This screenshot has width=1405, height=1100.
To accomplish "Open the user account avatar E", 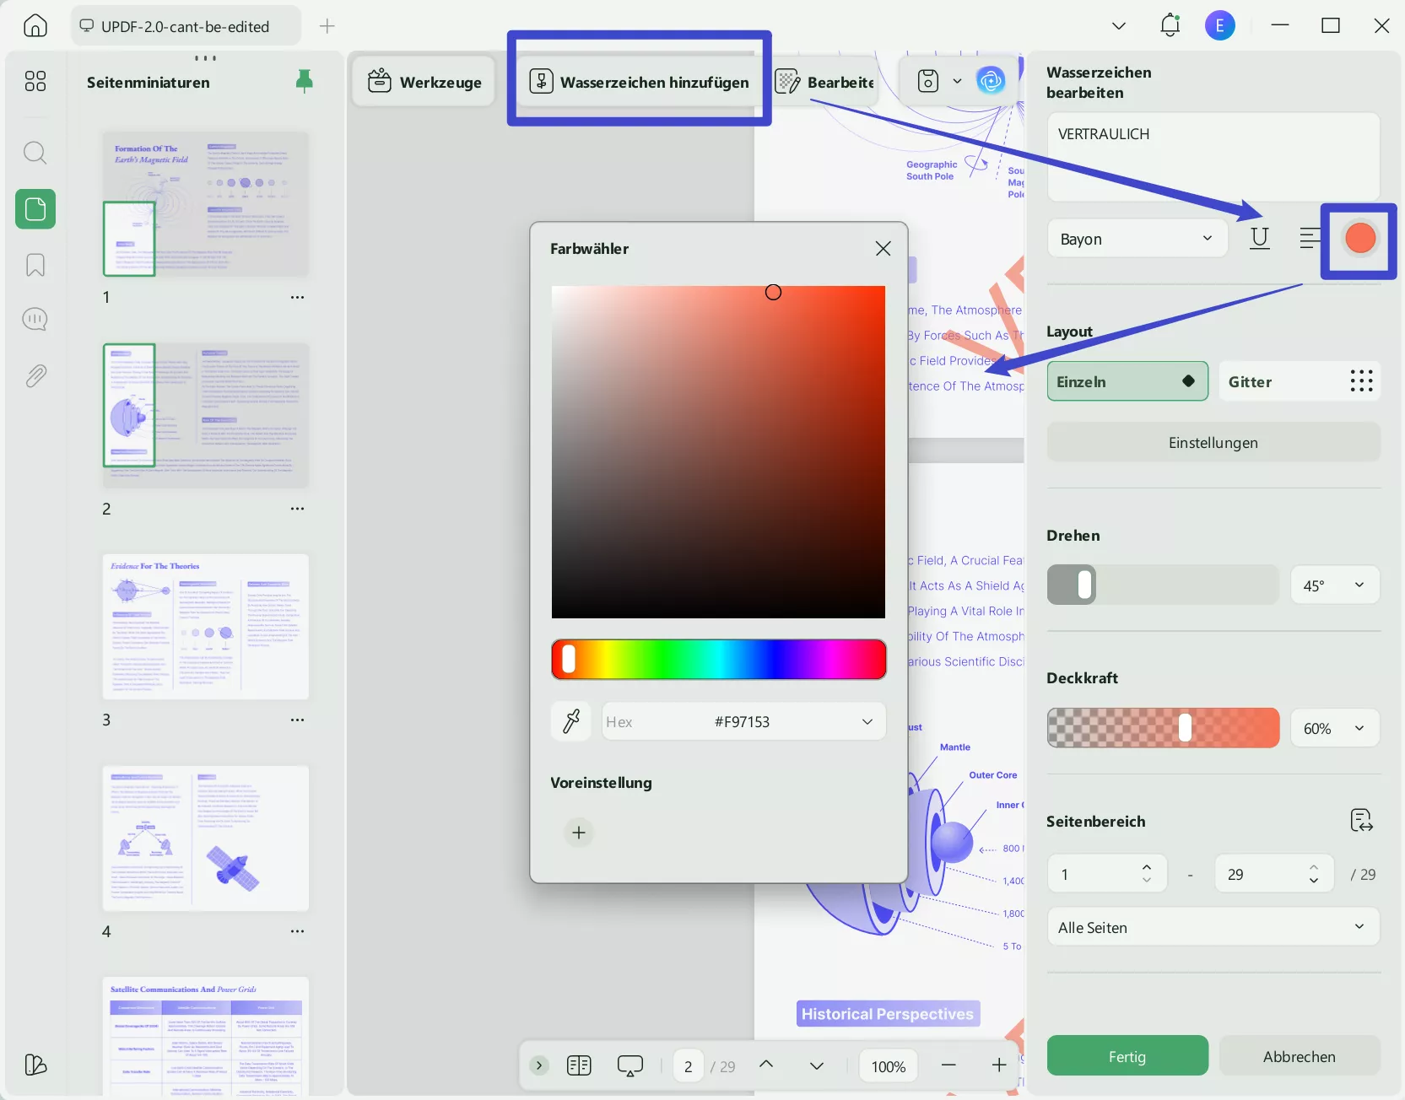I will tap(1219, 26).
